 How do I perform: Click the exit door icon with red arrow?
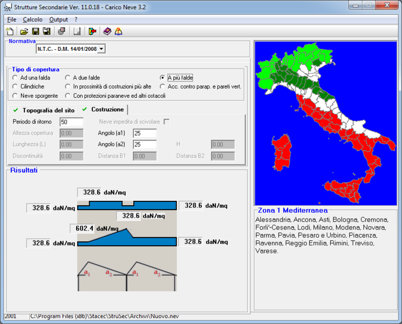tap(92, 31)
